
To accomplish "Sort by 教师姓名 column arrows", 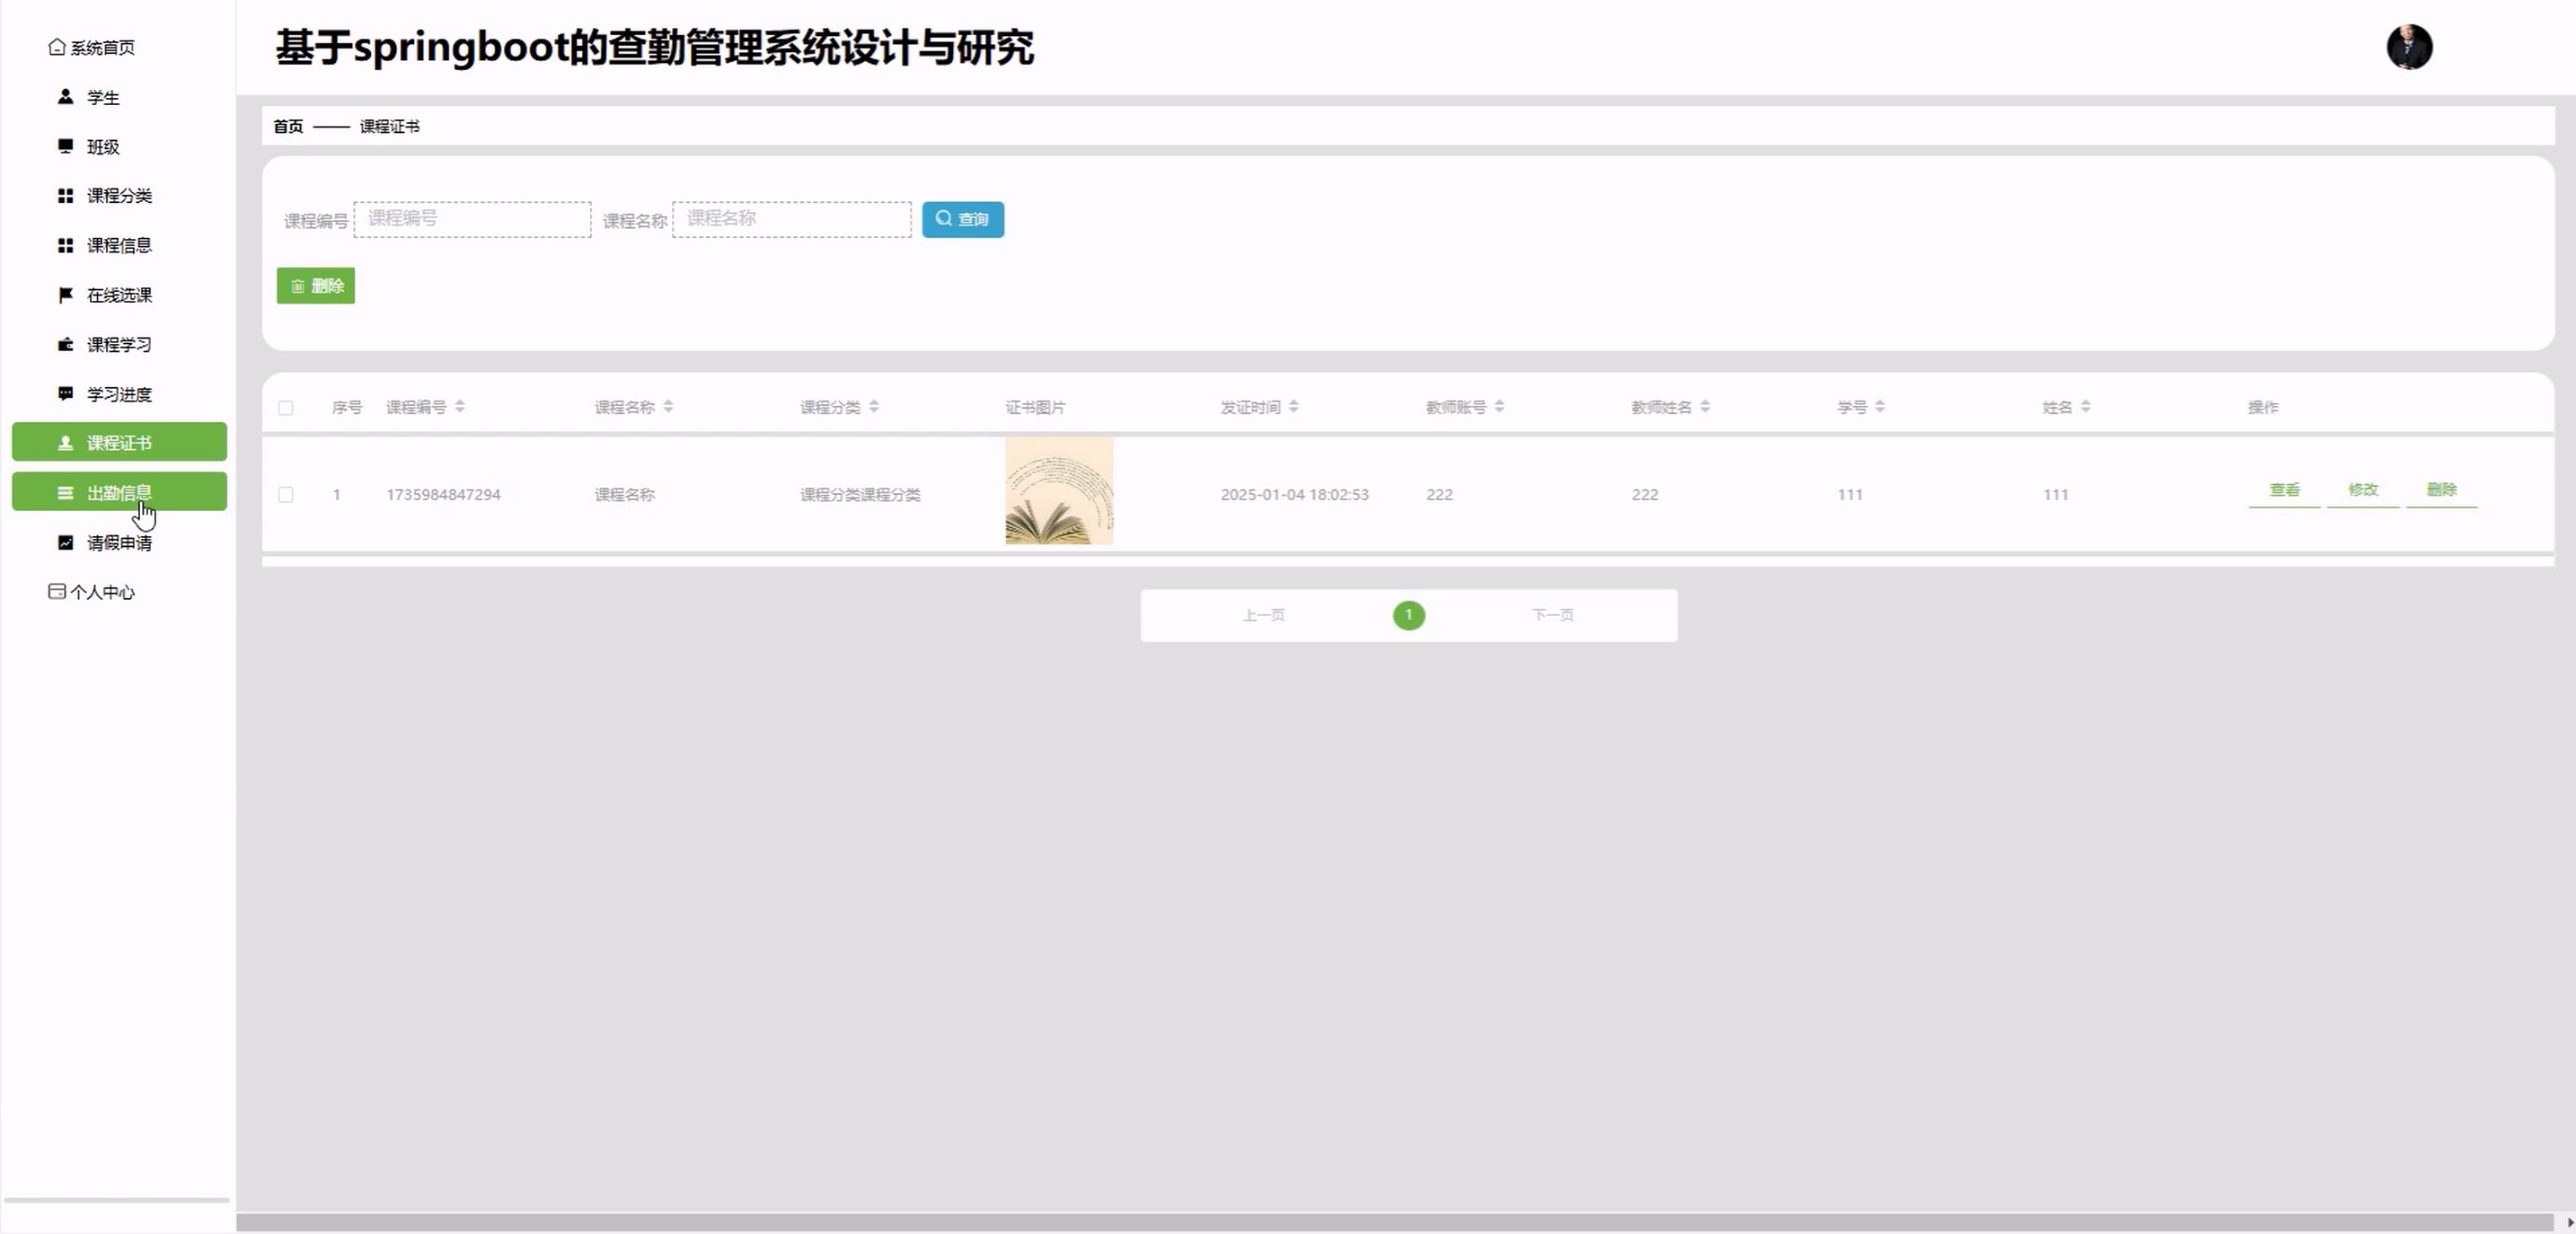I will pyautogui.click(x=1705, y=407).
